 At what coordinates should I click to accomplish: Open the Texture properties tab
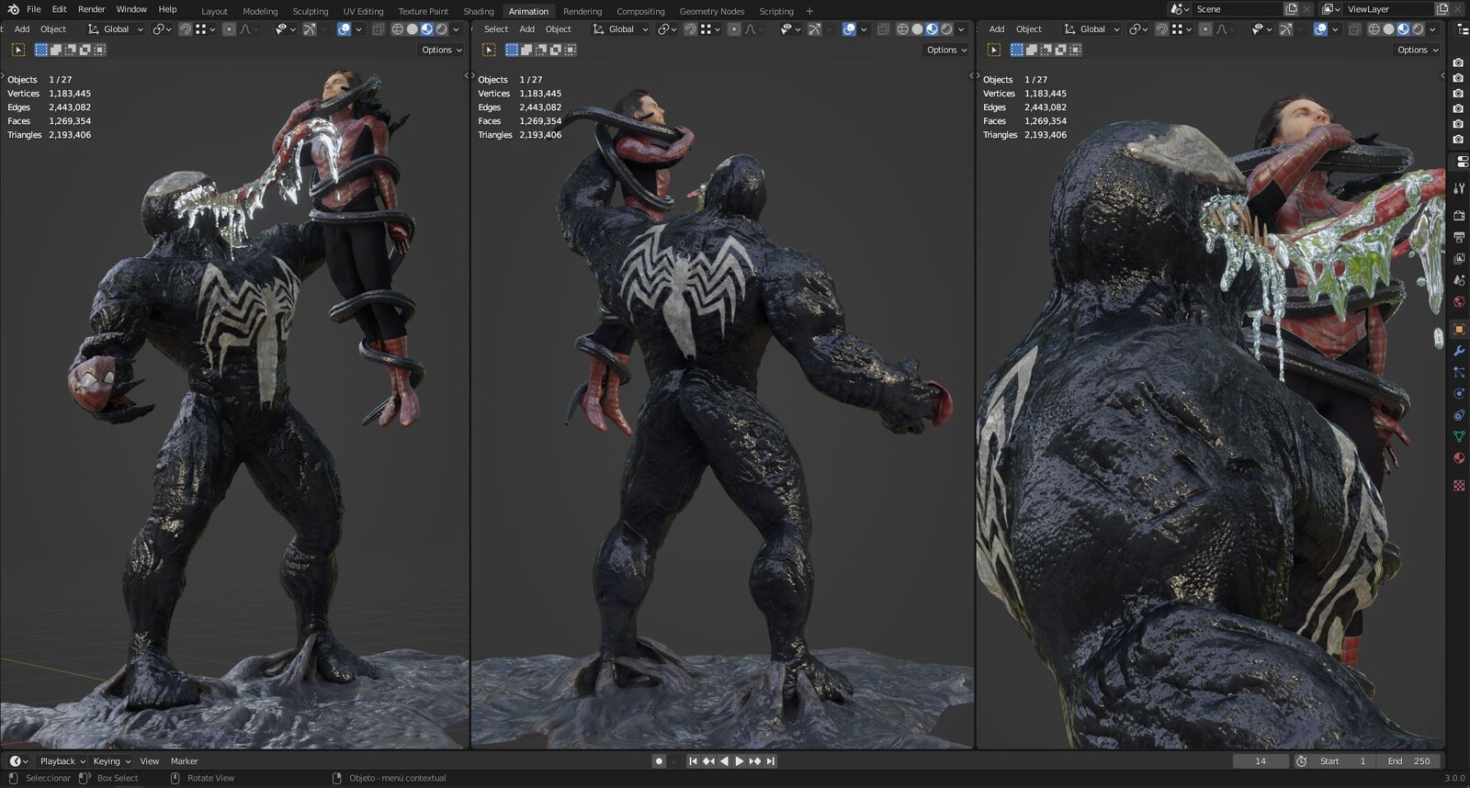tap(1459, 485)
